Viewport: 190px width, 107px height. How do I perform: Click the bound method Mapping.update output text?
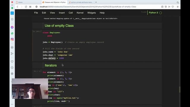pos(80,18)
